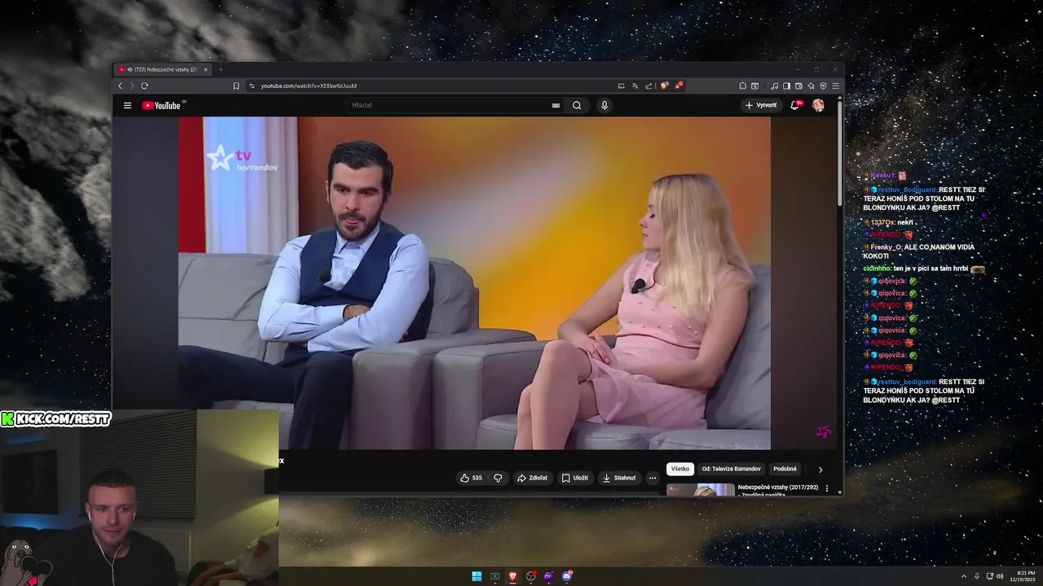Dislike the video
The width and height of the screenshot is (1043, 586).
coord(498,478)
